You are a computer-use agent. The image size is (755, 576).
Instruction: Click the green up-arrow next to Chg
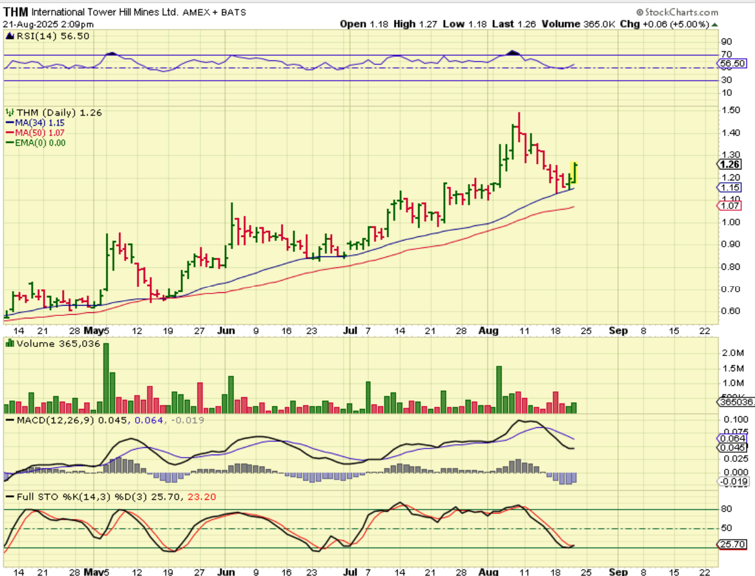(715, 24)
